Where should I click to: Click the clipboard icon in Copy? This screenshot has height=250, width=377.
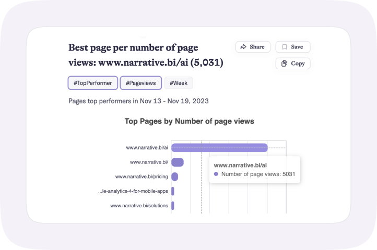[284, 63]
